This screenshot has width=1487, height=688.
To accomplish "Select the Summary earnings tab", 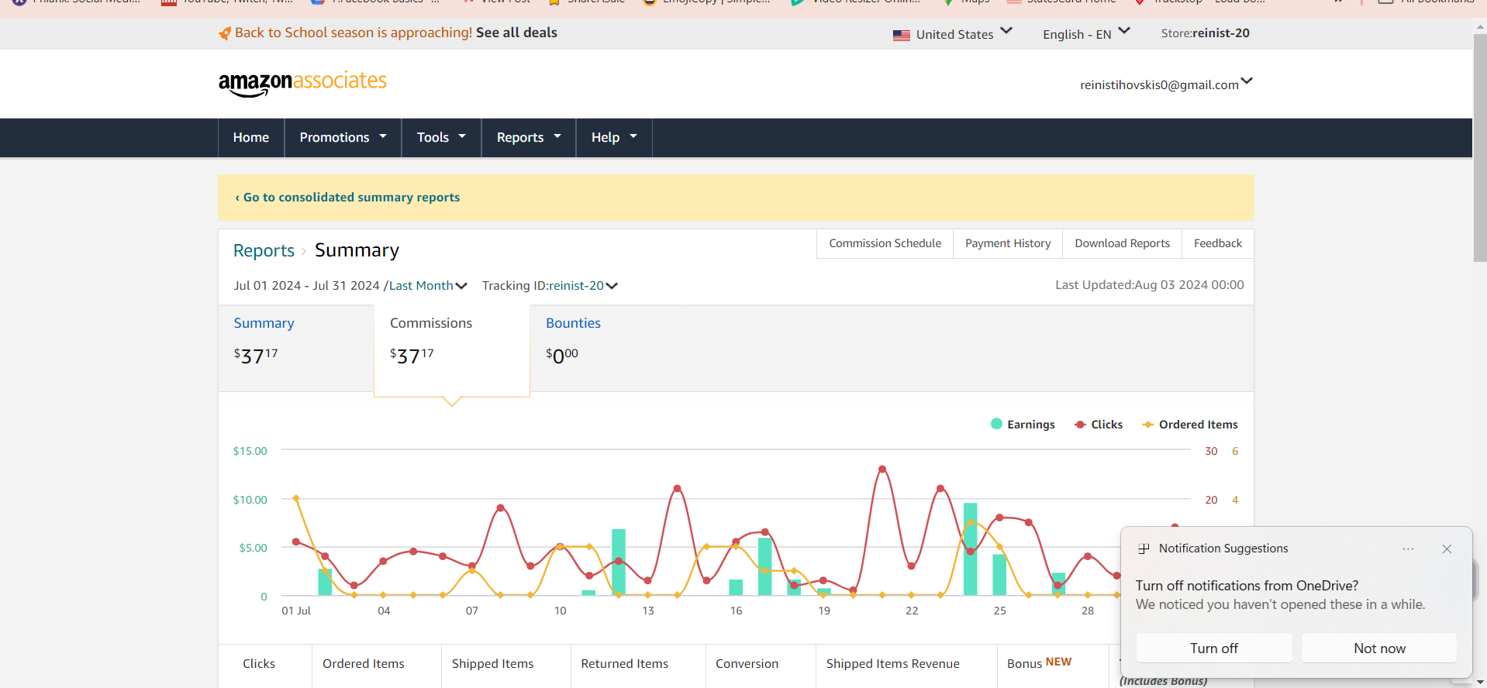I will point(295,348).
